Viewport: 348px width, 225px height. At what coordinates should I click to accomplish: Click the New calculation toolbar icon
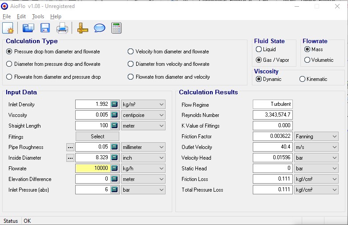tap(8, 28)
